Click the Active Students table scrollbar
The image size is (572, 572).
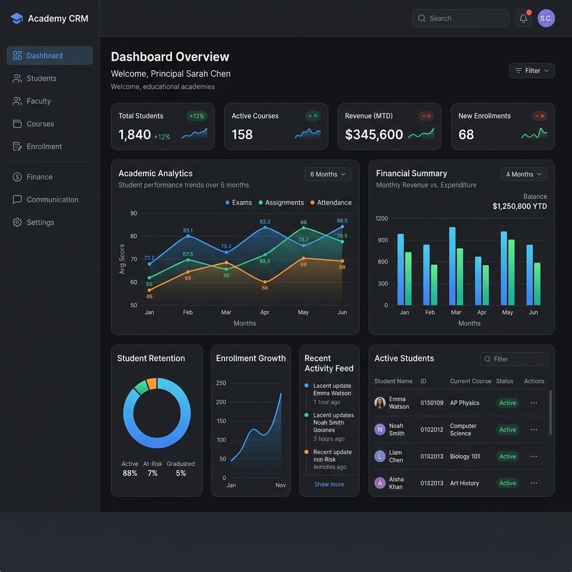click(x=550, y=413)
